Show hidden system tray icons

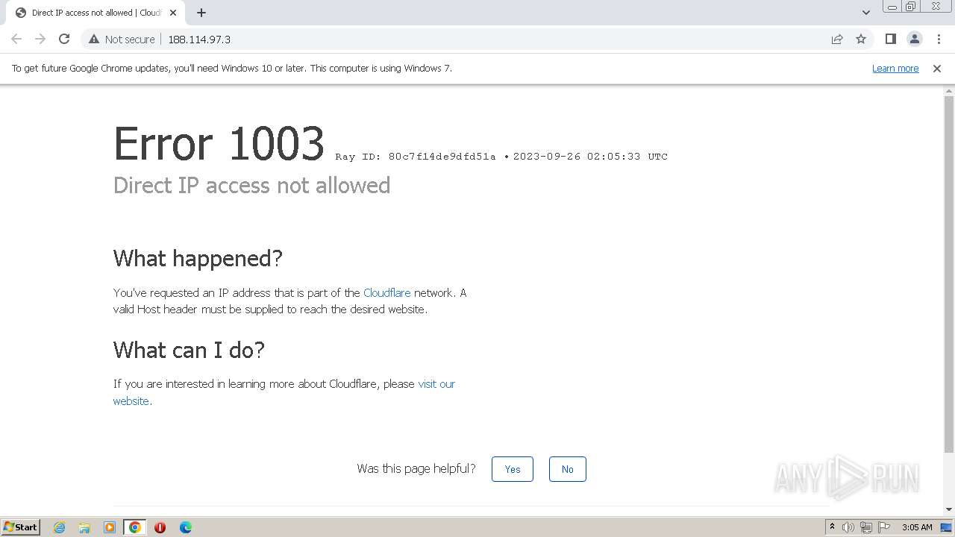(x=832, y=527)
